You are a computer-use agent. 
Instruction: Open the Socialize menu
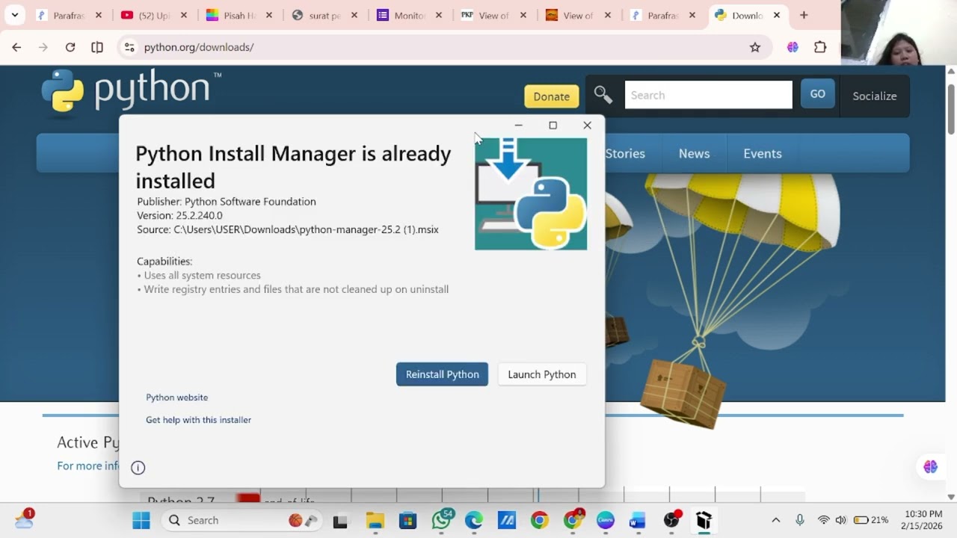click(875, 96)
